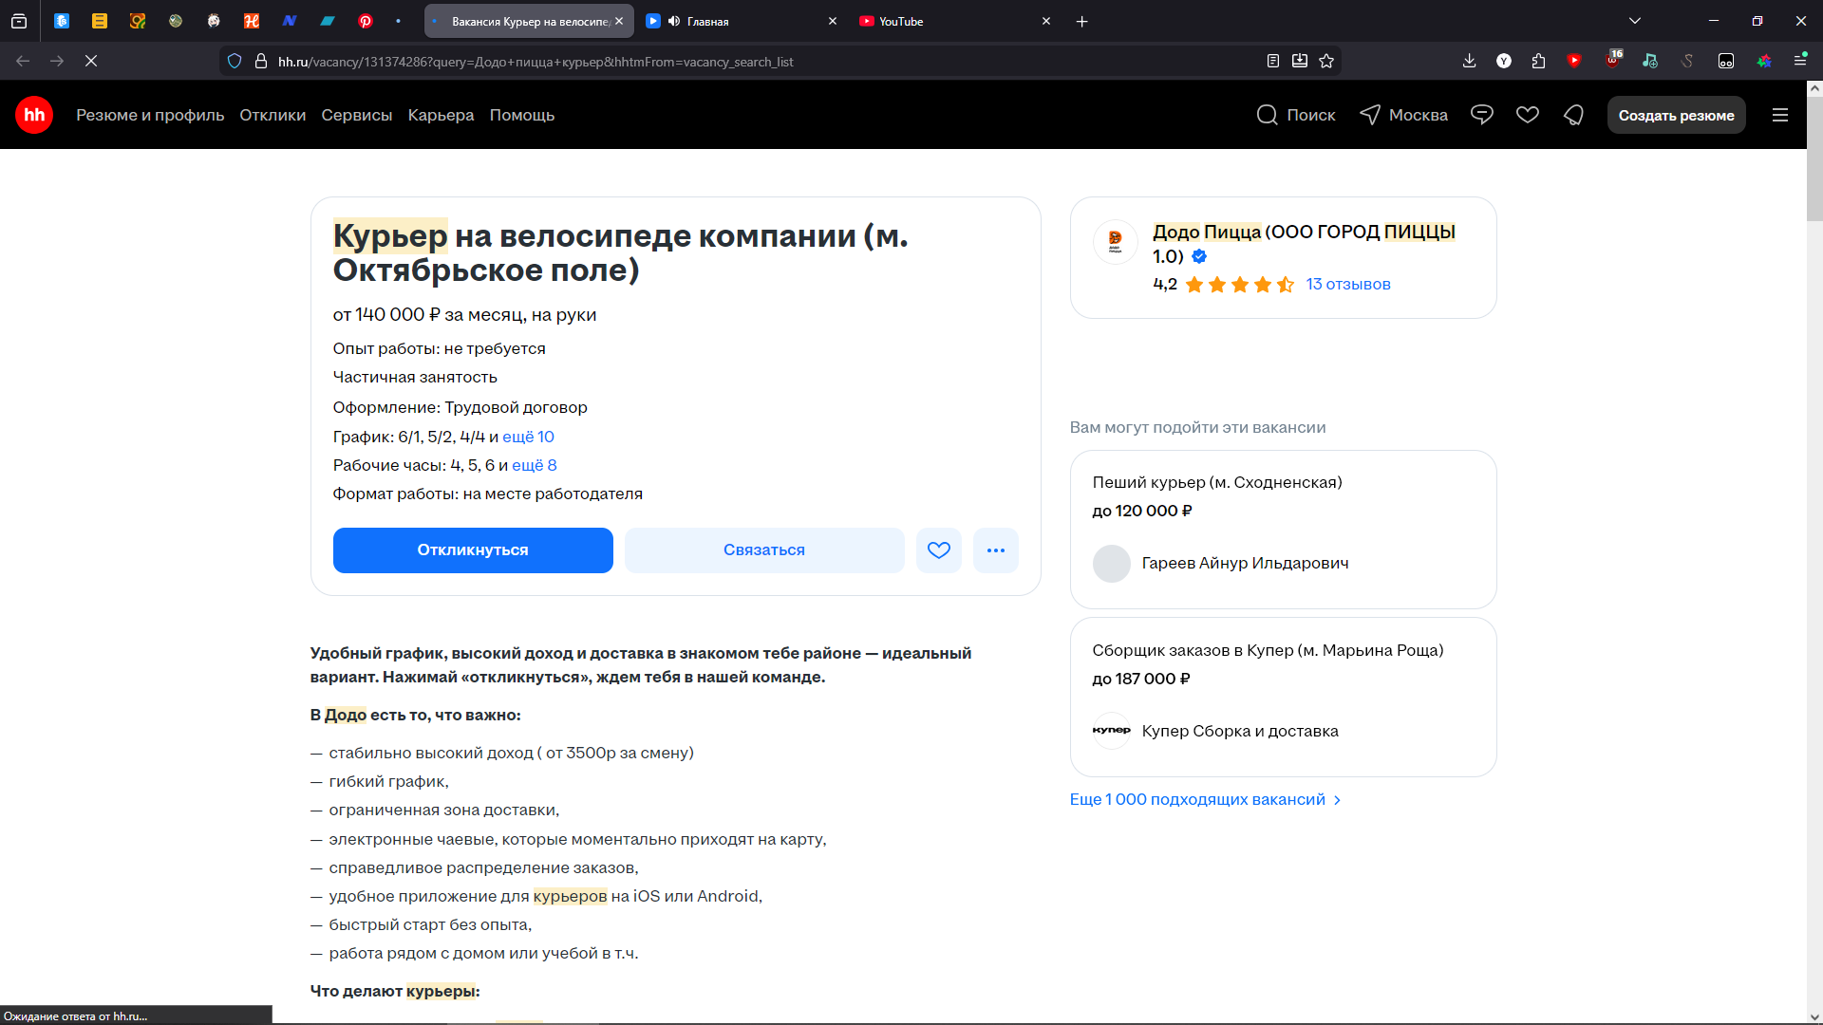Open browser downloads icon
Viewport: 1823px width, 1025px height.
(x=1469, y=61)
